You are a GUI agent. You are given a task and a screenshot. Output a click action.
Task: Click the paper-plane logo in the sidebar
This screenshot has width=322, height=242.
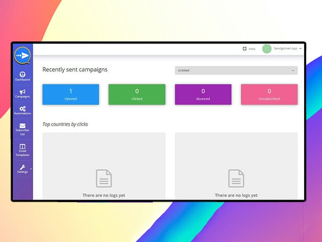pos(22,55)
